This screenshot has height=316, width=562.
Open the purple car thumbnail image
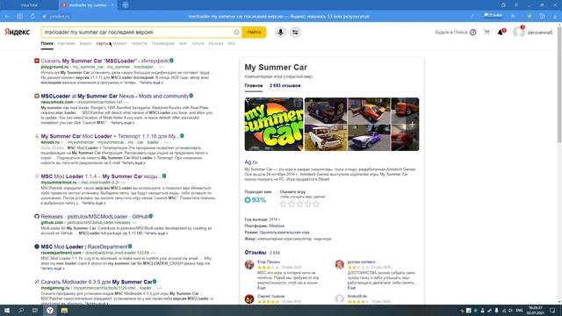[x=369, y=138]
